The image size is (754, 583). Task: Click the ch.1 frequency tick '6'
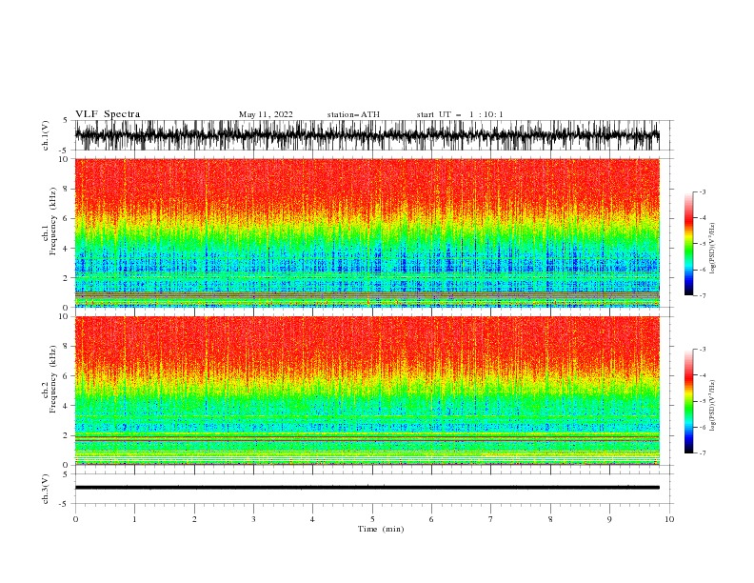click(x=66, y=218)
